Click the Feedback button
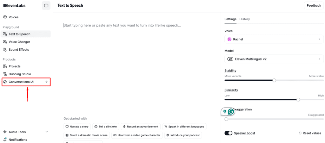 (x=314, y=5)
